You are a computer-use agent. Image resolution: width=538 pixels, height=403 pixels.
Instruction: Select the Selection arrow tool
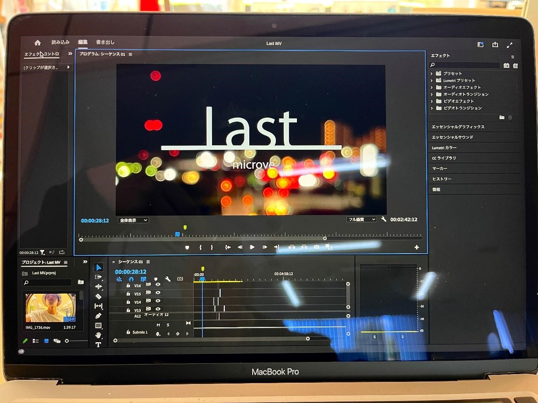pos(99,268)
